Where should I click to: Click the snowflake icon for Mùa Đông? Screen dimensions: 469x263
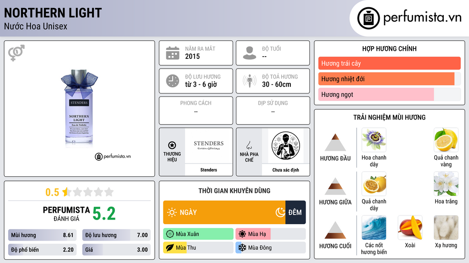242,247
